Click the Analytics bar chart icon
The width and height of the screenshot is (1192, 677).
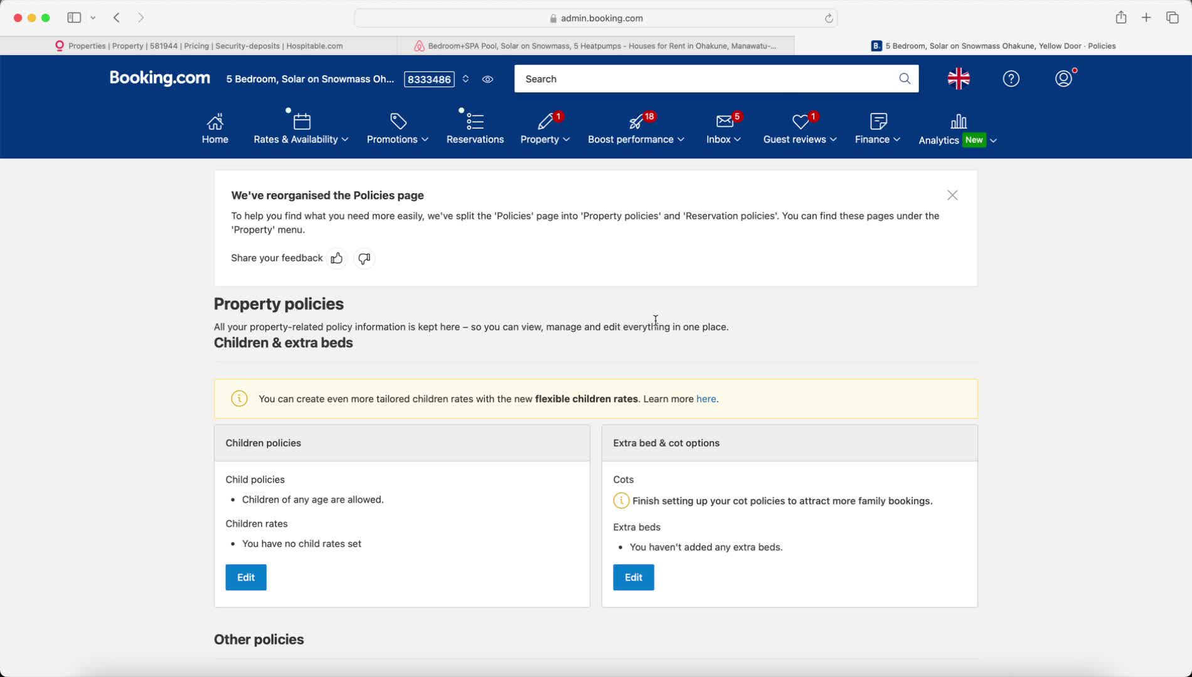958,120
